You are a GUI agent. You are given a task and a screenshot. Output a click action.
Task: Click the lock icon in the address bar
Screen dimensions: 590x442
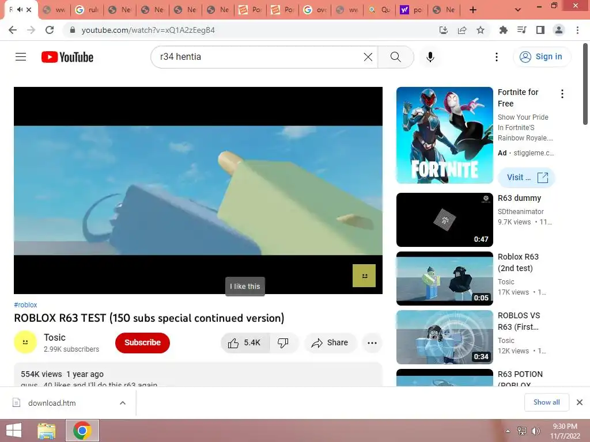pyautogui.click(x=73, y=30)
